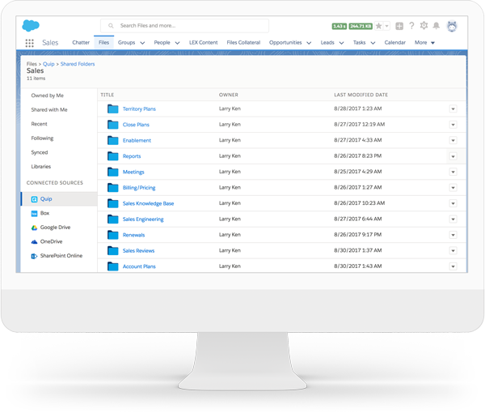
Task: Expand the Opportunities tab dropdown arrow
Action: click(309, 43)
